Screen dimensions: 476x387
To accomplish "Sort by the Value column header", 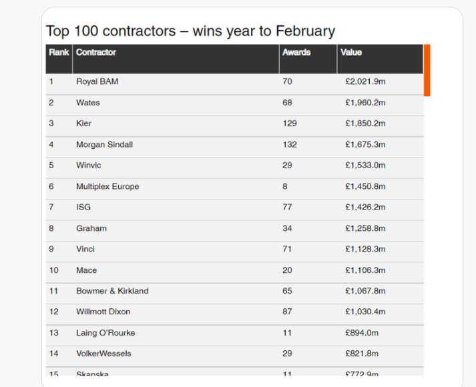I will (351, 52).
